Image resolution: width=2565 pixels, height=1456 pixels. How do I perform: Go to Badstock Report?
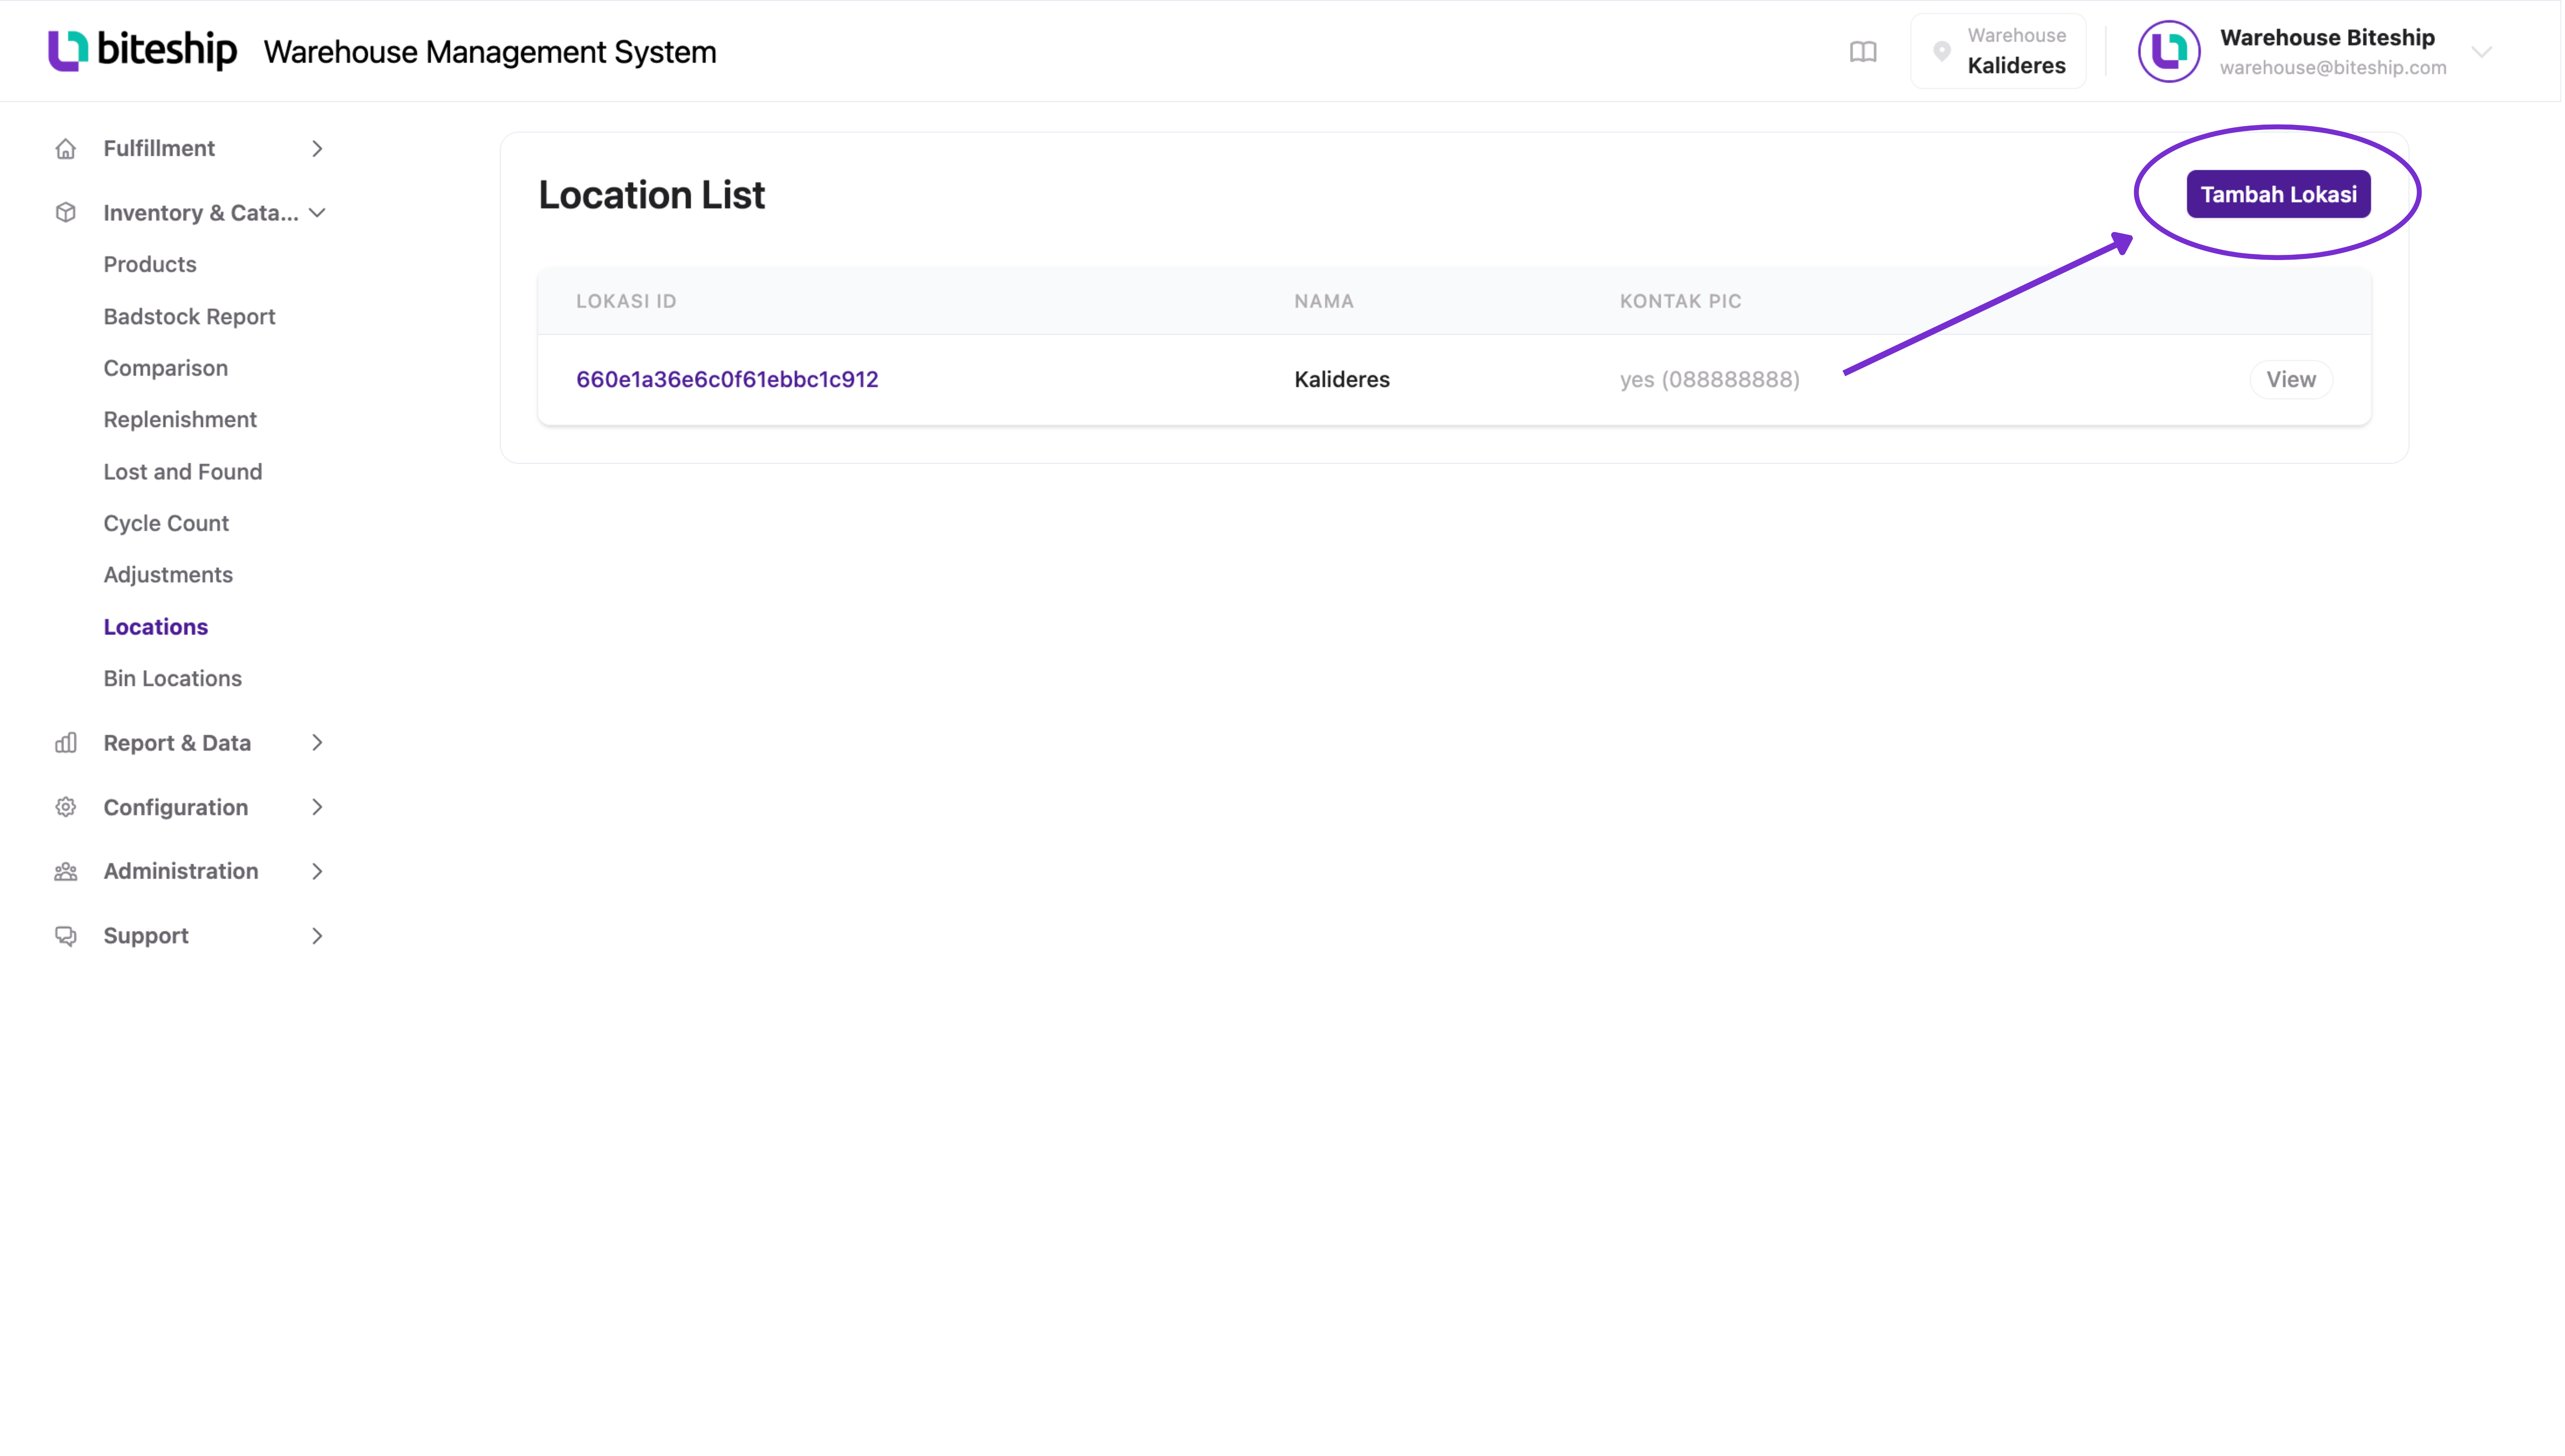(189, 317)
